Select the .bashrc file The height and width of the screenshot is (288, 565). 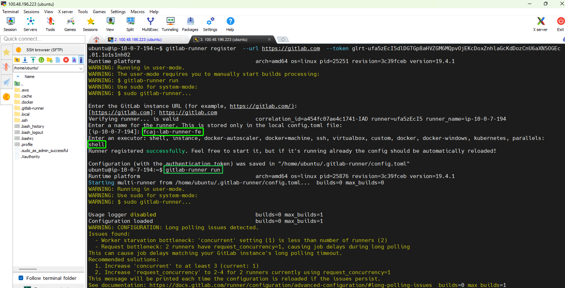(x=27, y=138)
